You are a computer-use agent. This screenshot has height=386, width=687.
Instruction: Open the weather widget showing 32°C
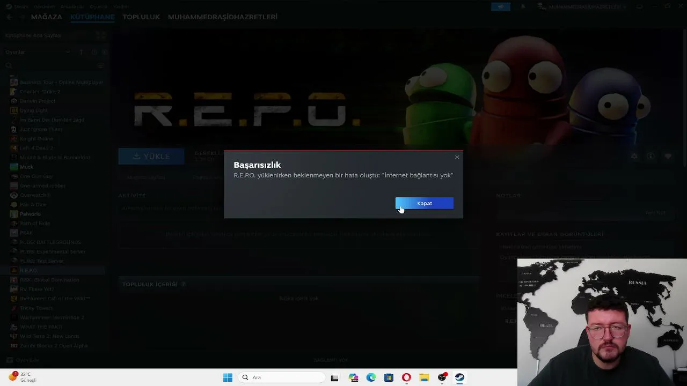click(23, 377)
